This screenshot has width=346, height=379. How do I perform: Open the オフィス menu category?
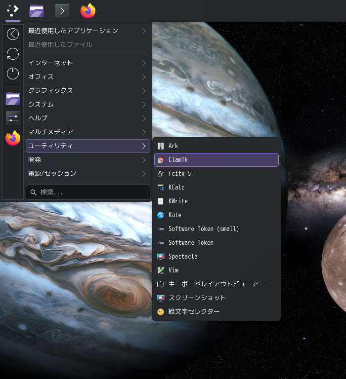[x=88, y=77]
